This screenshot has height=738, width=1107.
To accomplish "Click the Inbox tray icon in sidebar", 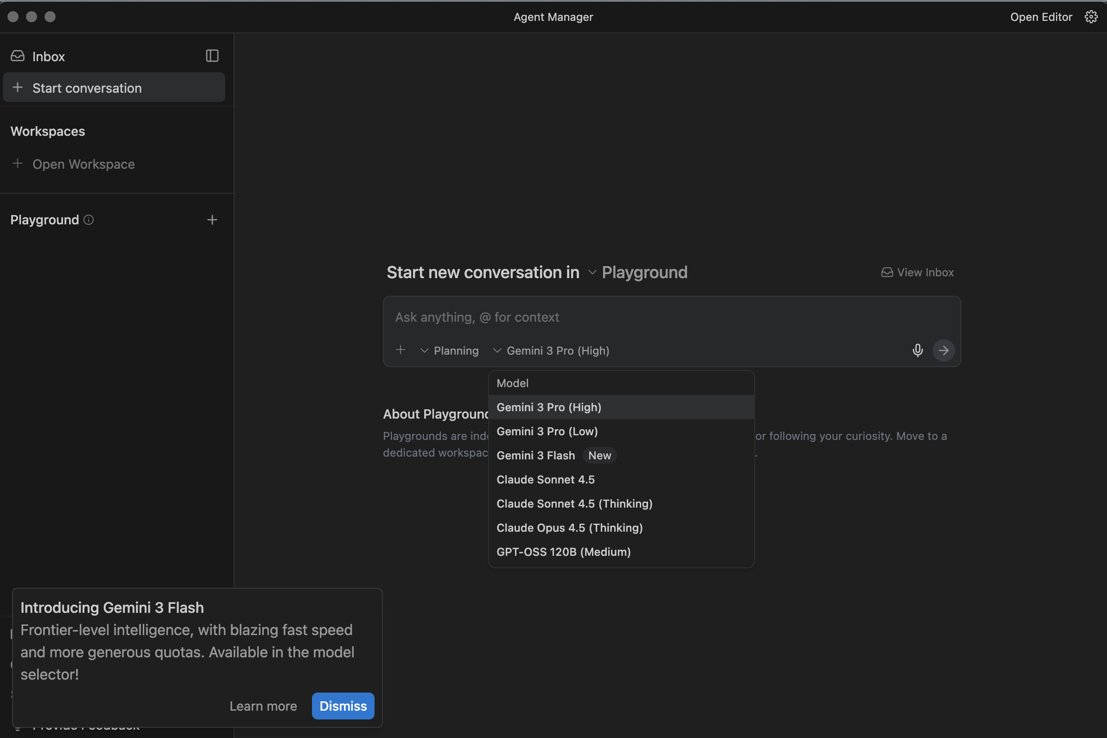I will pyautogui.click(x=18, y=56).
